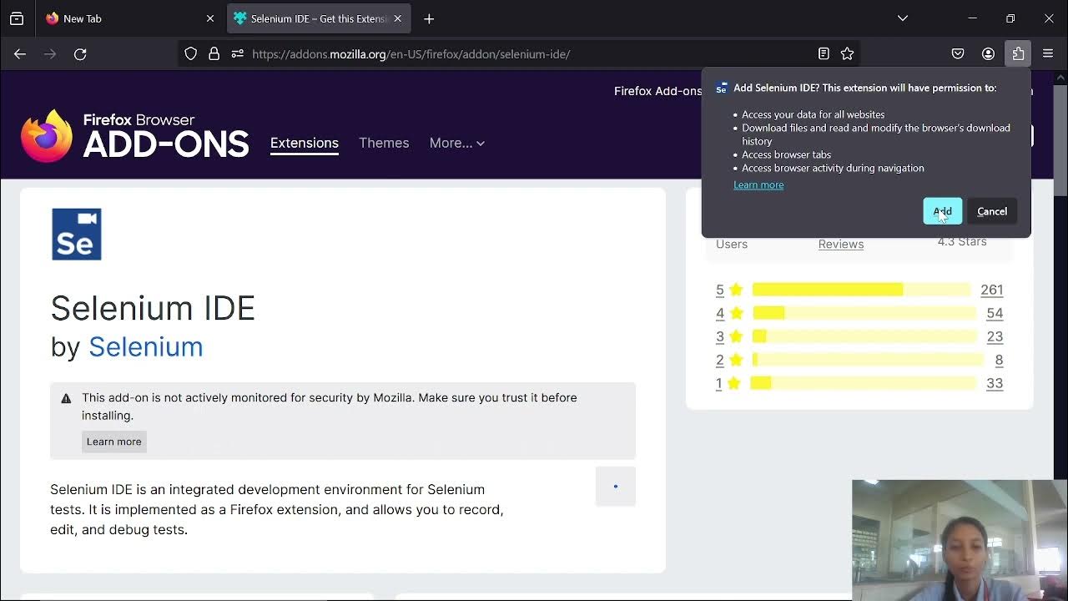Image resolution: width=1068 pixels, height=601 pixels.
Task: Open the Selenium author link
Action: [146, 346]
